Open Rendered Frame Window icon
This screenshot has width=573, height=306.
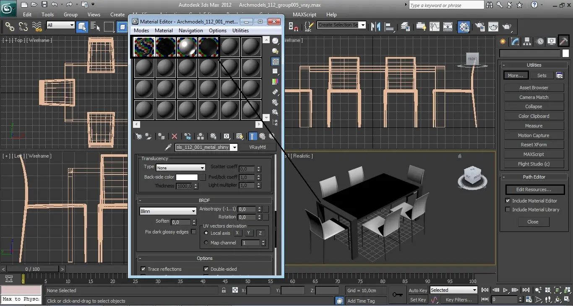[x=493, y=27]
